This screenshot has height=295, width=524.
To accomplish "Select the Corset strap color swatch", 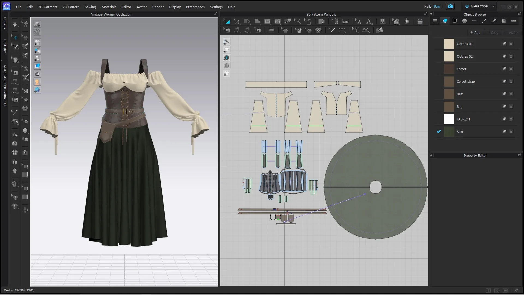I will (449, 81).
